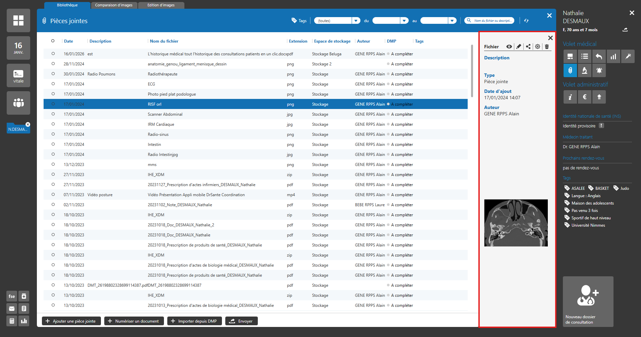Click the euro billing icon in Volet administratif
The image size is (641, 337).
coord(584,97)
